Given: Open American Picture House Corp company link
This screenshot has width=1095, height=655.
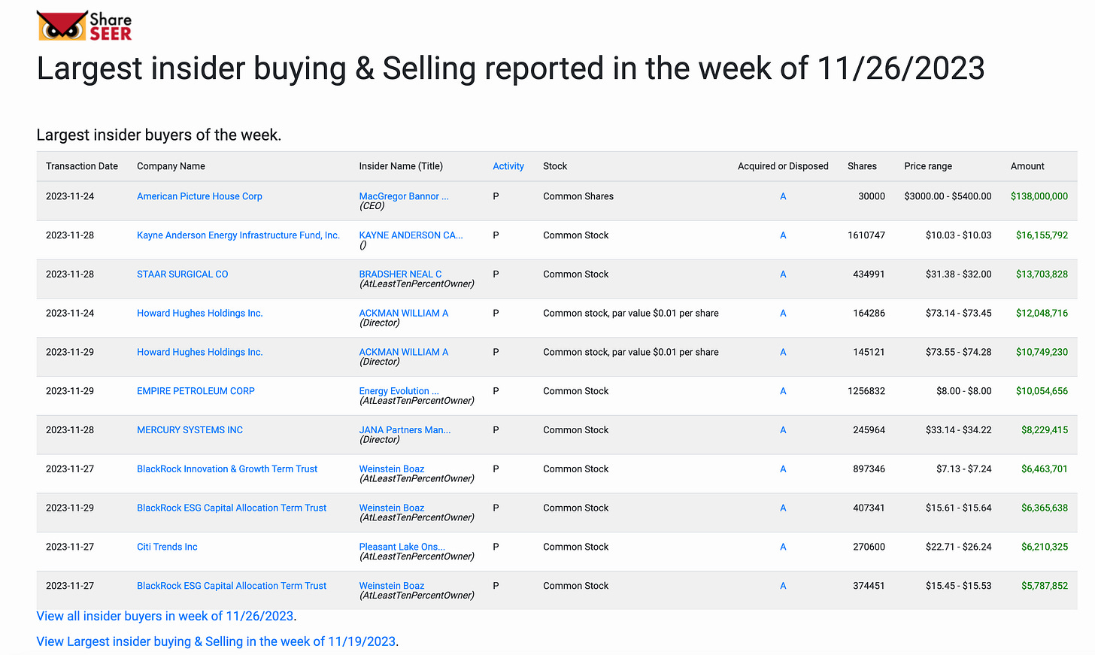Looking at the screenshot, I should coord(199,196).
